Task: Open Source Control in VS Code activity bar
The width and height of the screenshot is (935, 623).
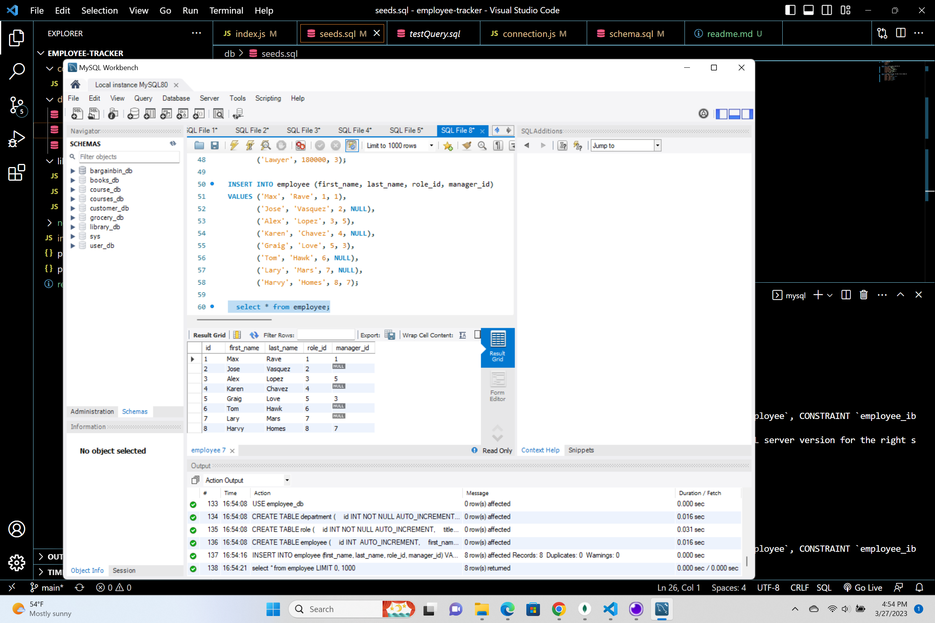Action: 16,106
